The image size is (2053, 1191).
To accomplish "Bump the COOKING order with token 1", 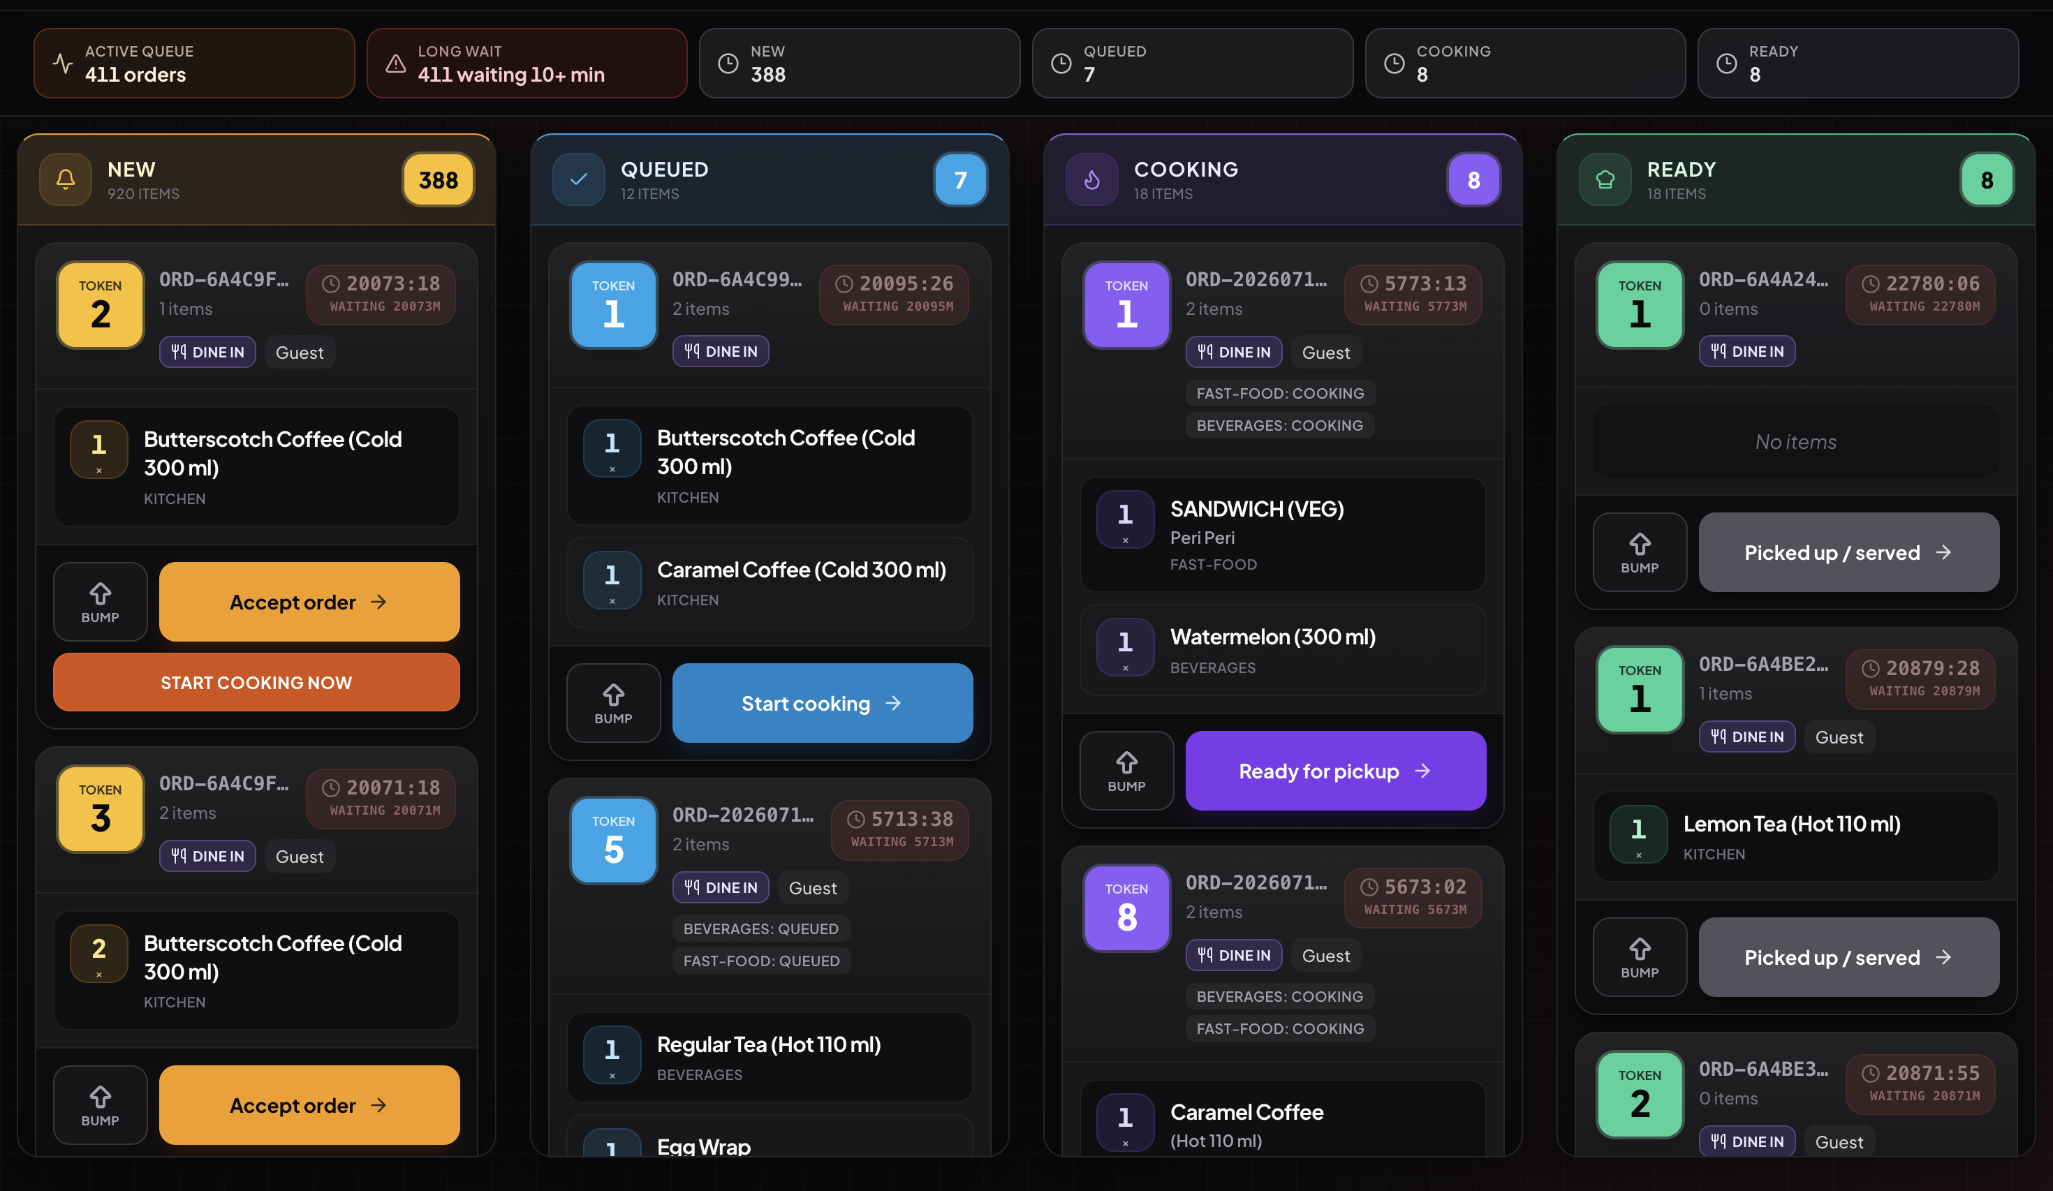I will [x=1127, y=771].
